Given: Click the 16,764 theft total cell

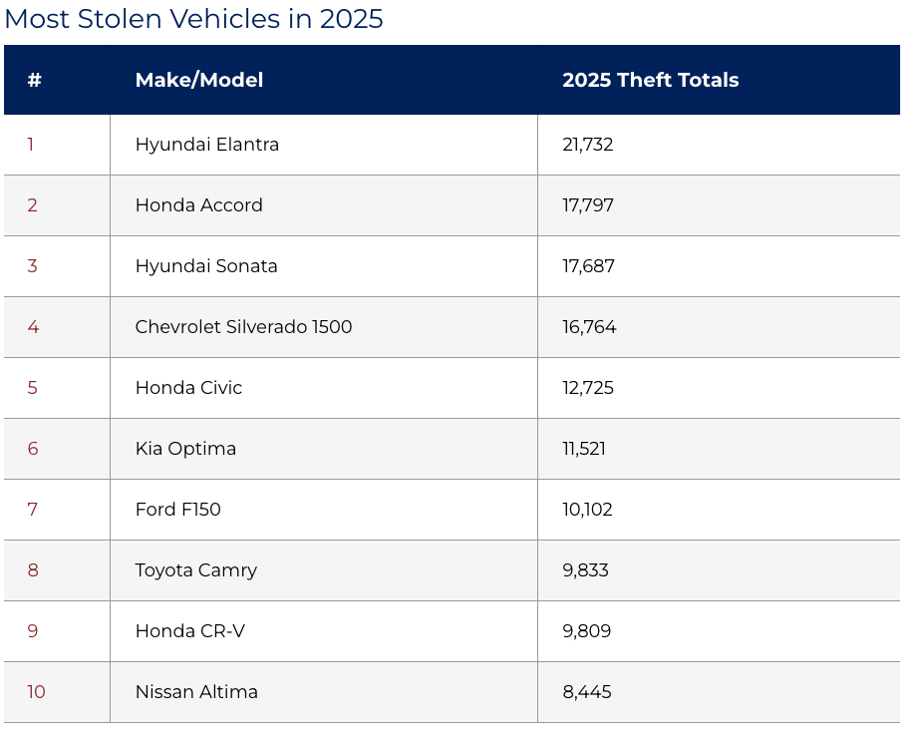Looking at the screenshot, I should tap(589, 327).
